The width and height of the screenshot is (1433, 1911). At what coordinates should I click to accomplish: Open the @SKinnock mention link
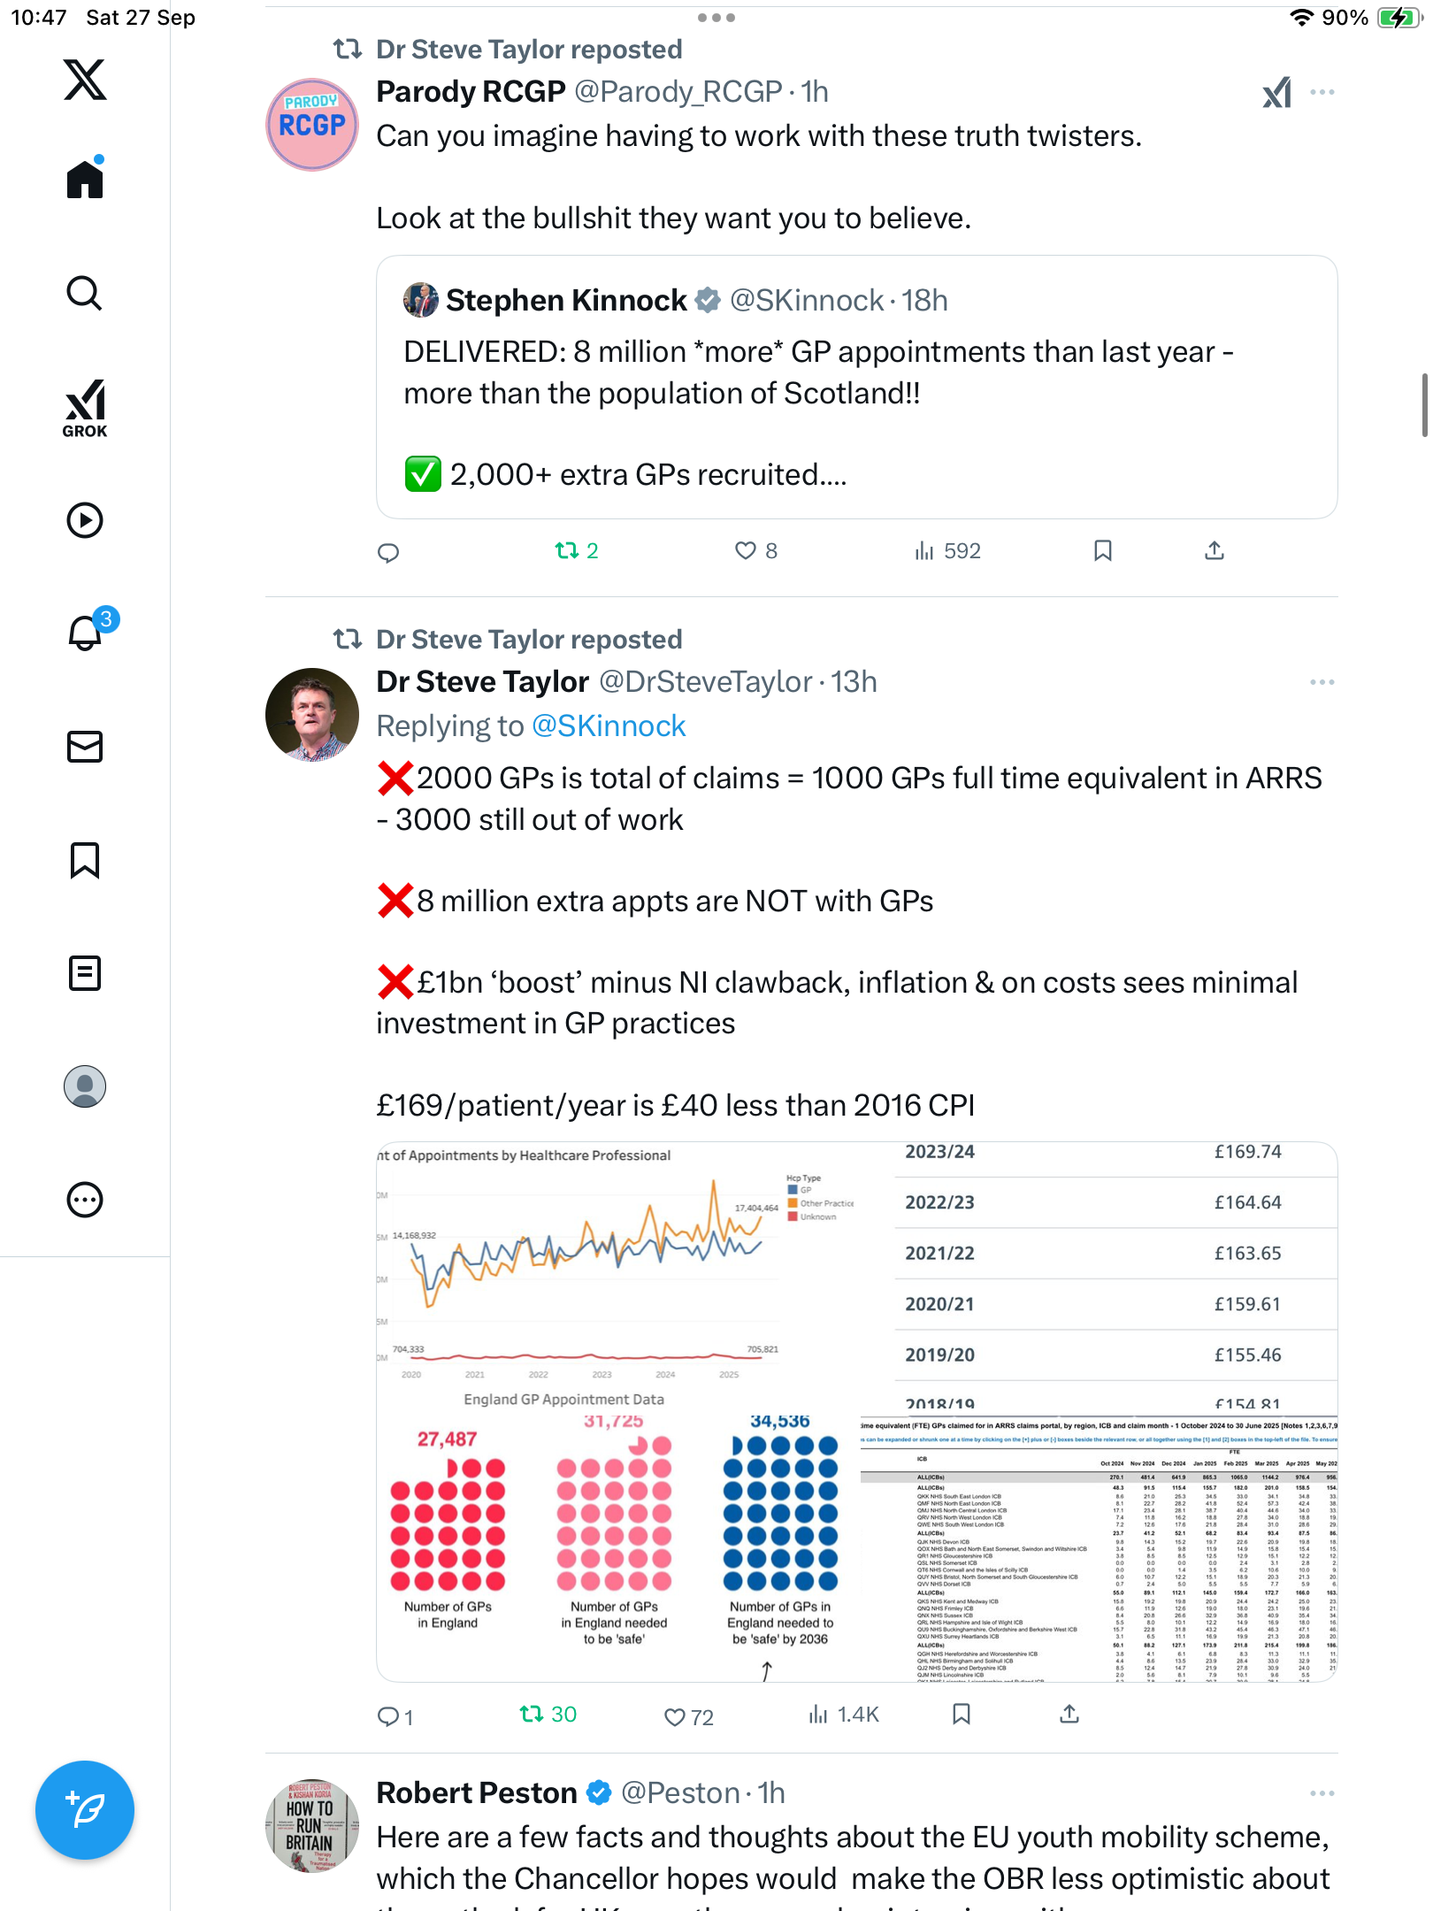click(x=609, y=726)
